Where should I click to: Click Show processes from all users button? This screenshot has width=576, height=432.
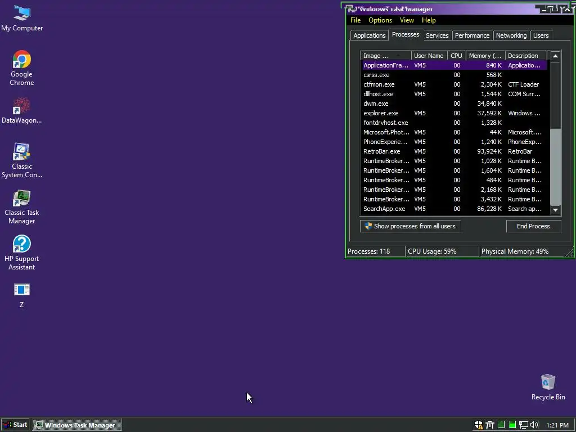[x=410, y=226]
